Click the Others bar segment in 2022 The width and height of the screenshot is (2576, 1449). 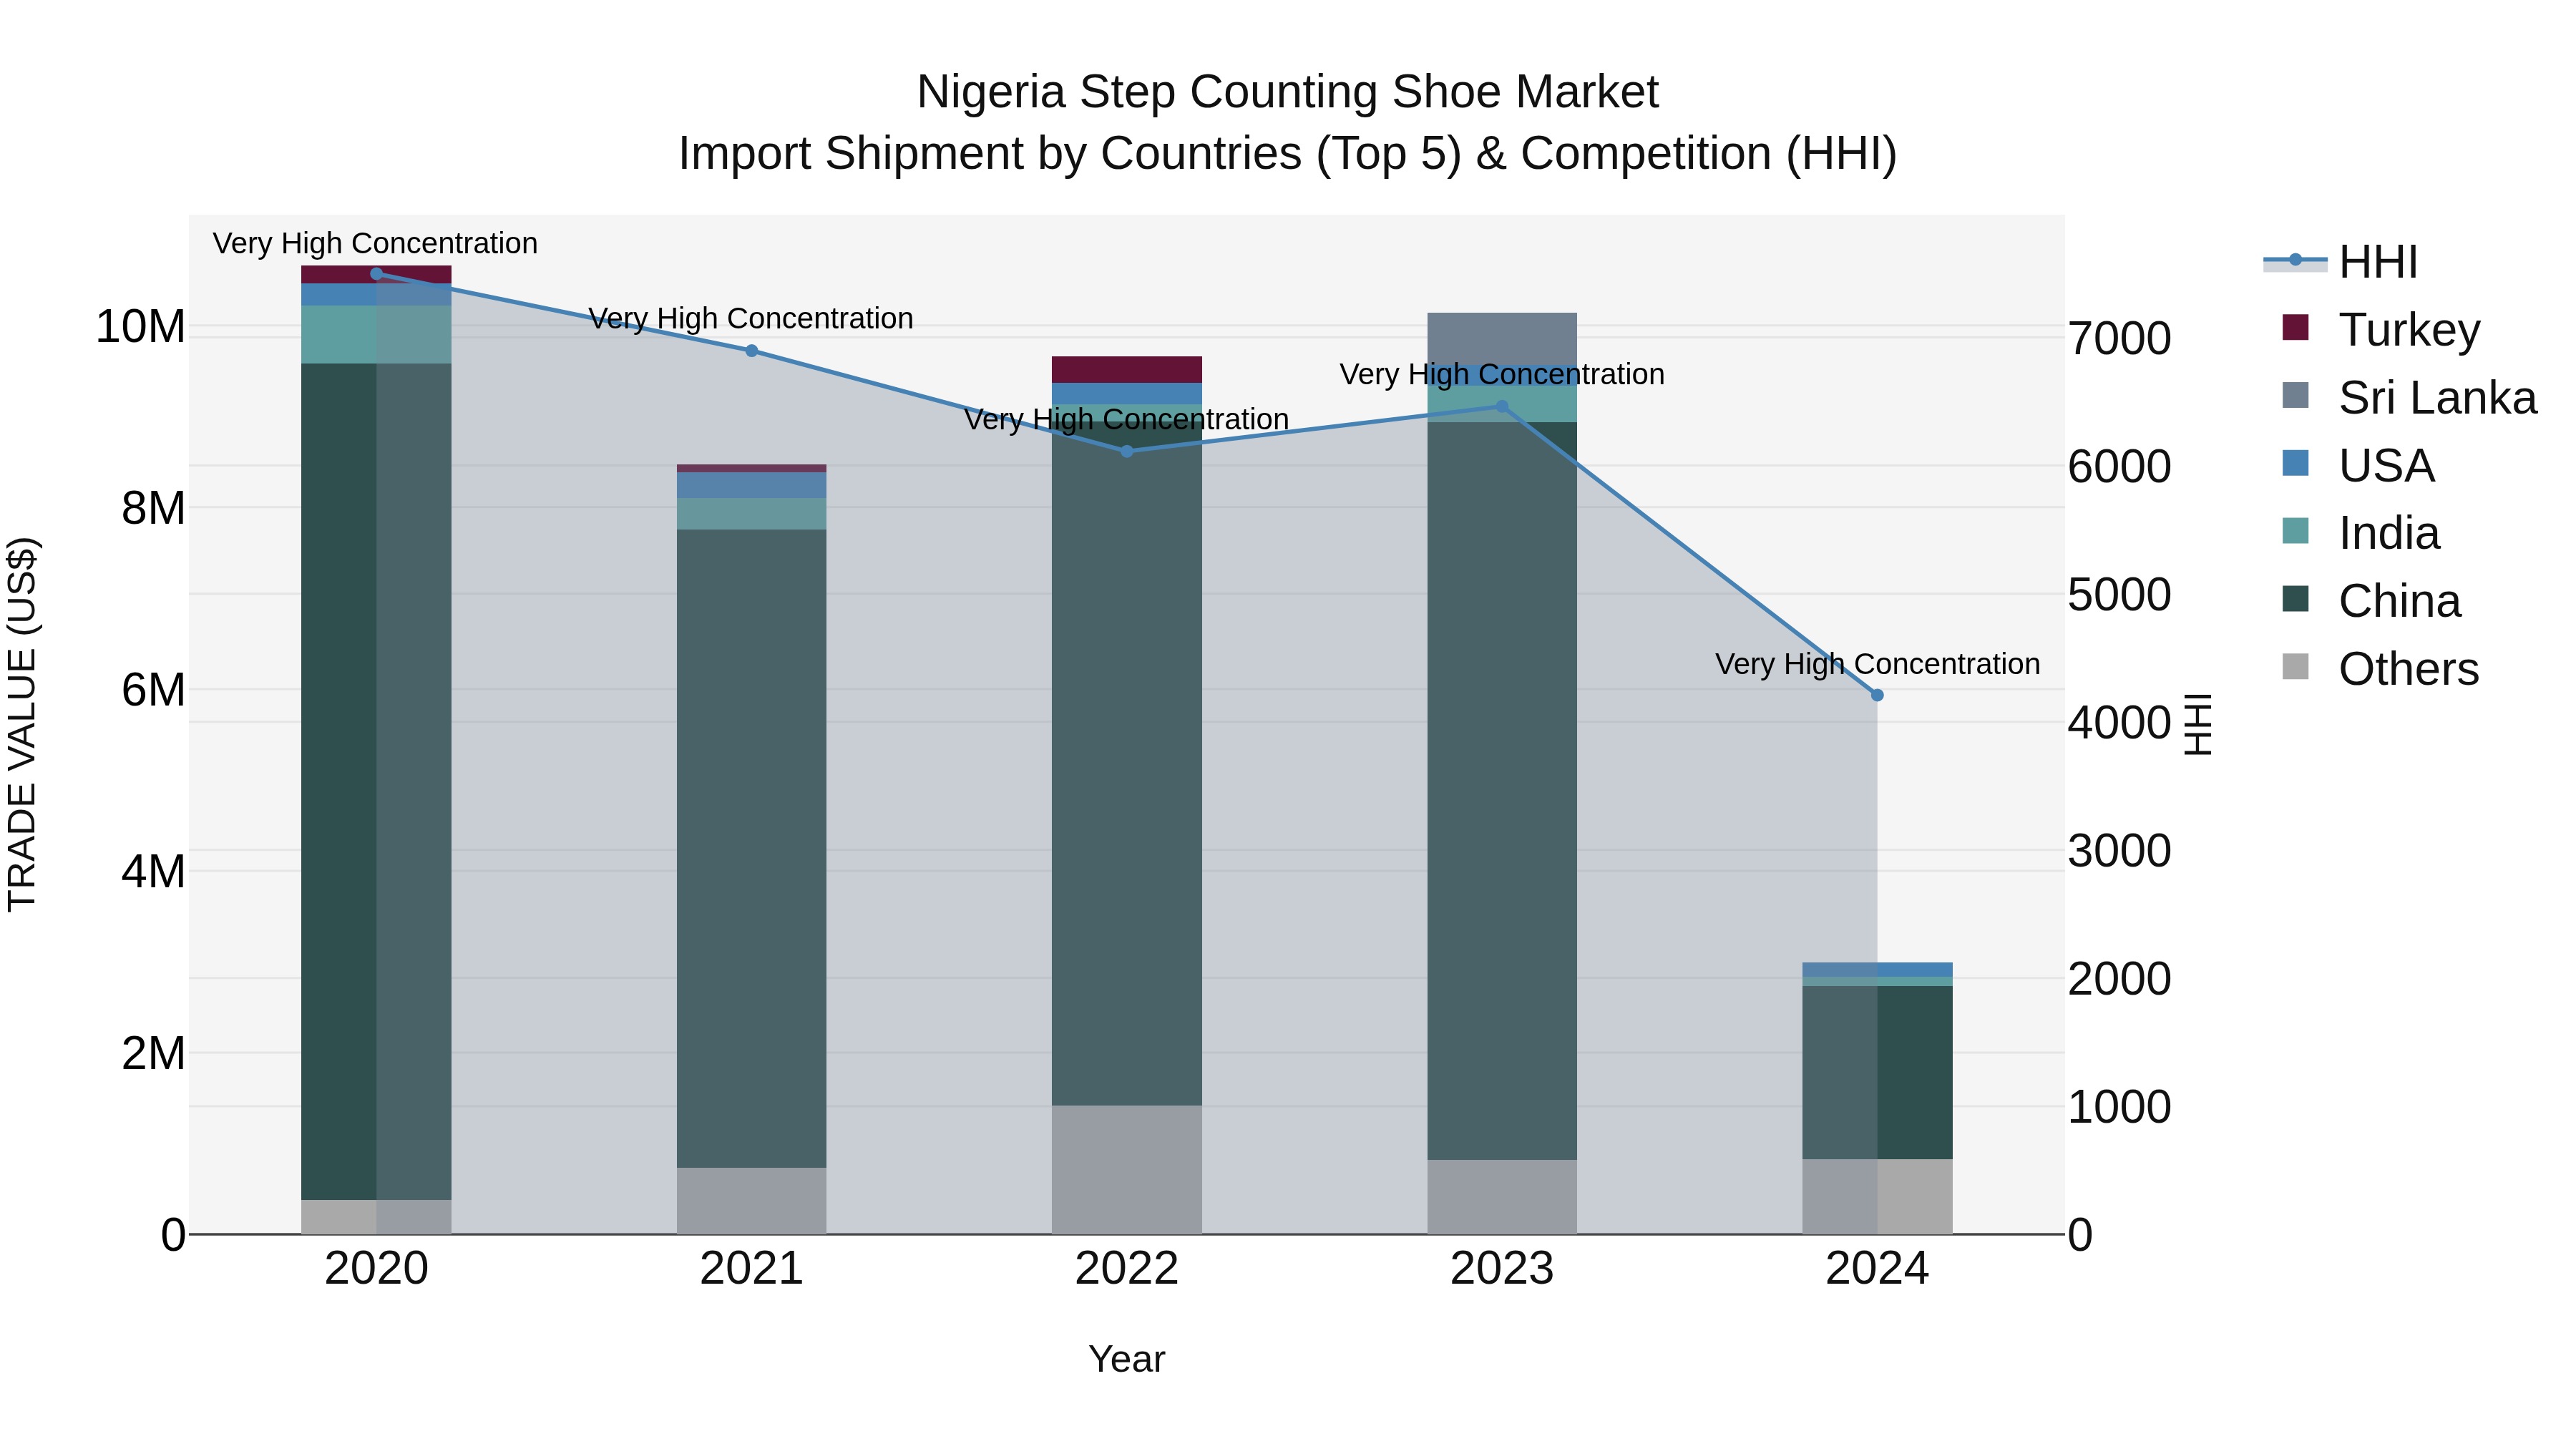click(1127, 1170)
